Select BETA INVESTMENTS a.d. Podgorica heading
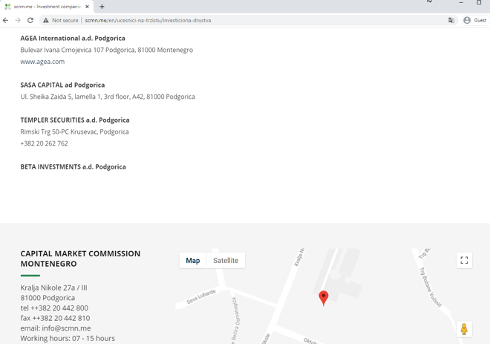This screenshot has width=490, height=344. click(73, 166)
